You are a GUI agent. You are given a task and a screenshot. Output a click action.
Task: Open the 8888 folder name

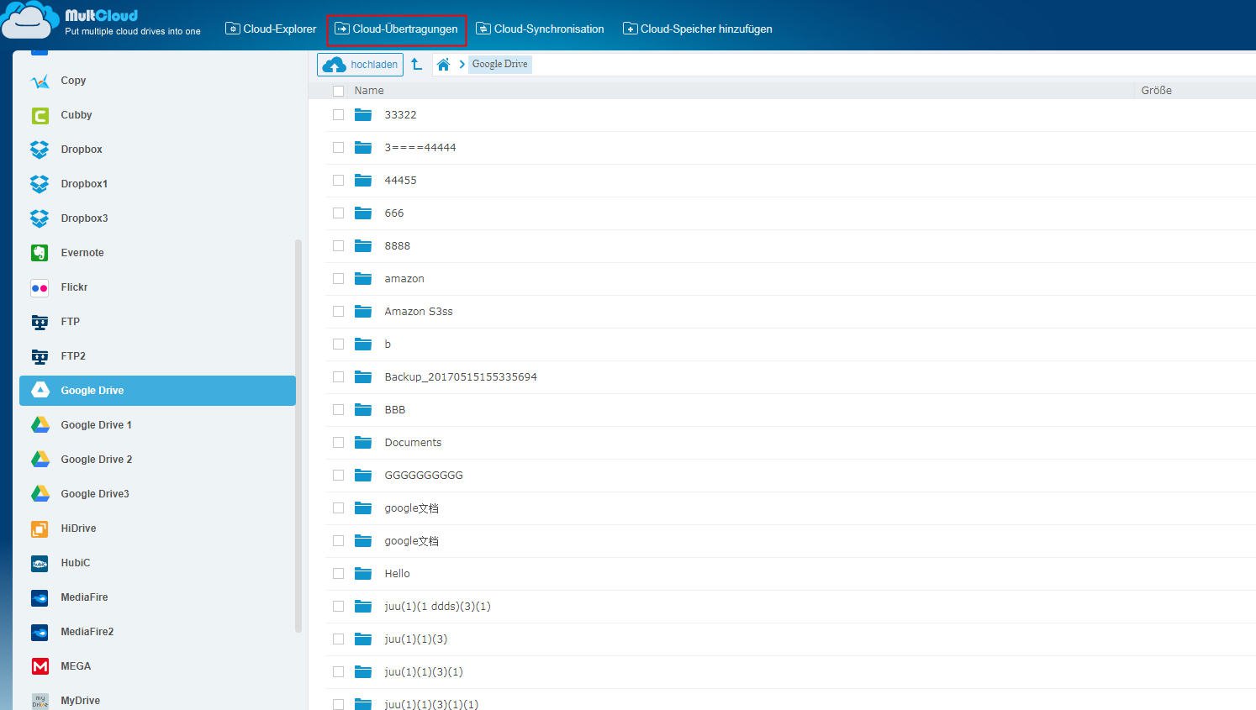398,245
